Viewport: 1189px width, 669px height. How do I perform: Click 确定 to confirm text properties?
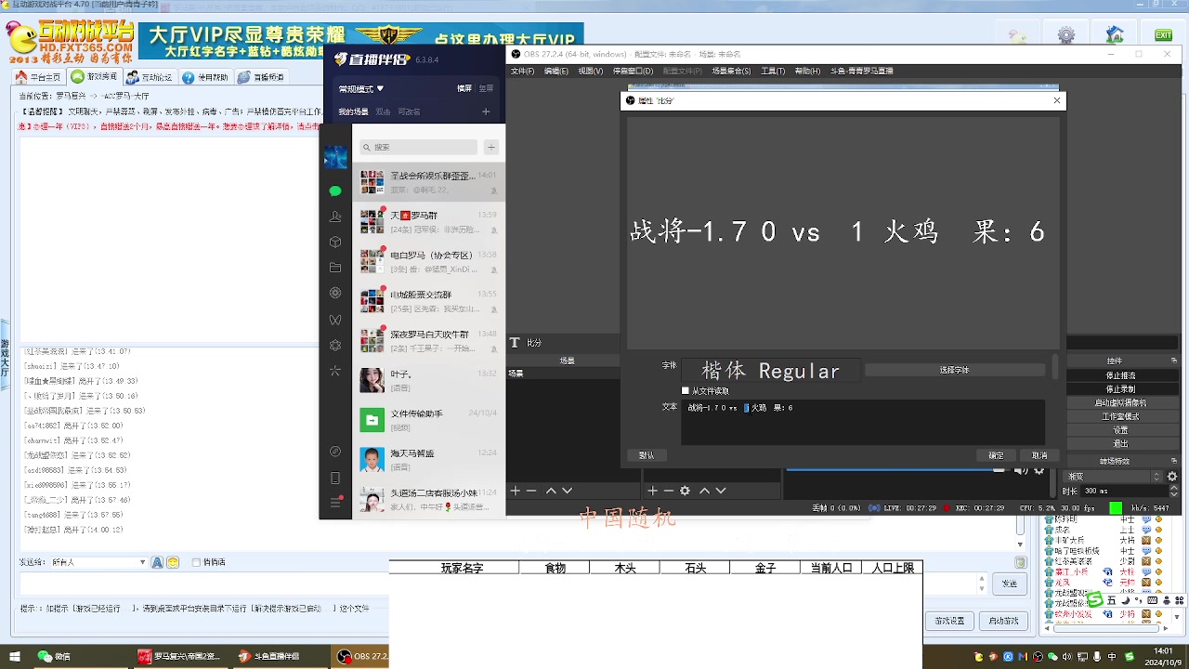coord(996,455)
